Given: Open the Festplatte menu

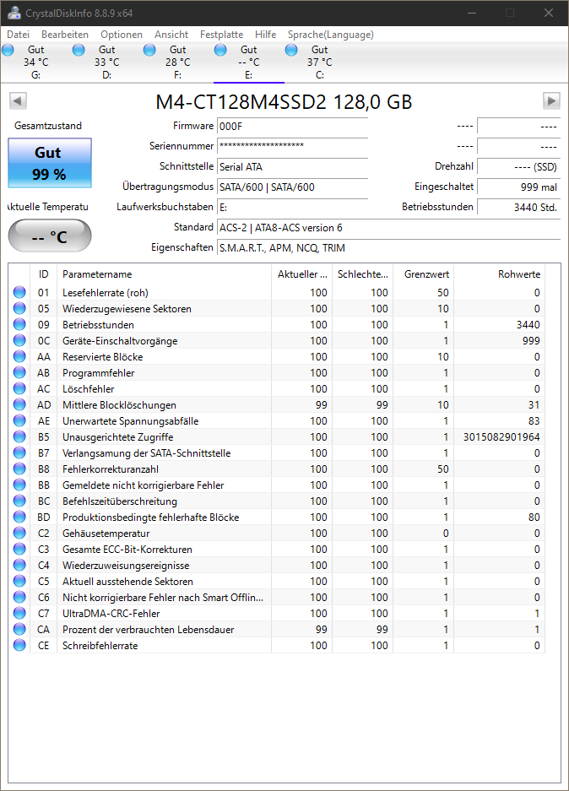Looking at the screenshot, I should [x=221, y=35].
